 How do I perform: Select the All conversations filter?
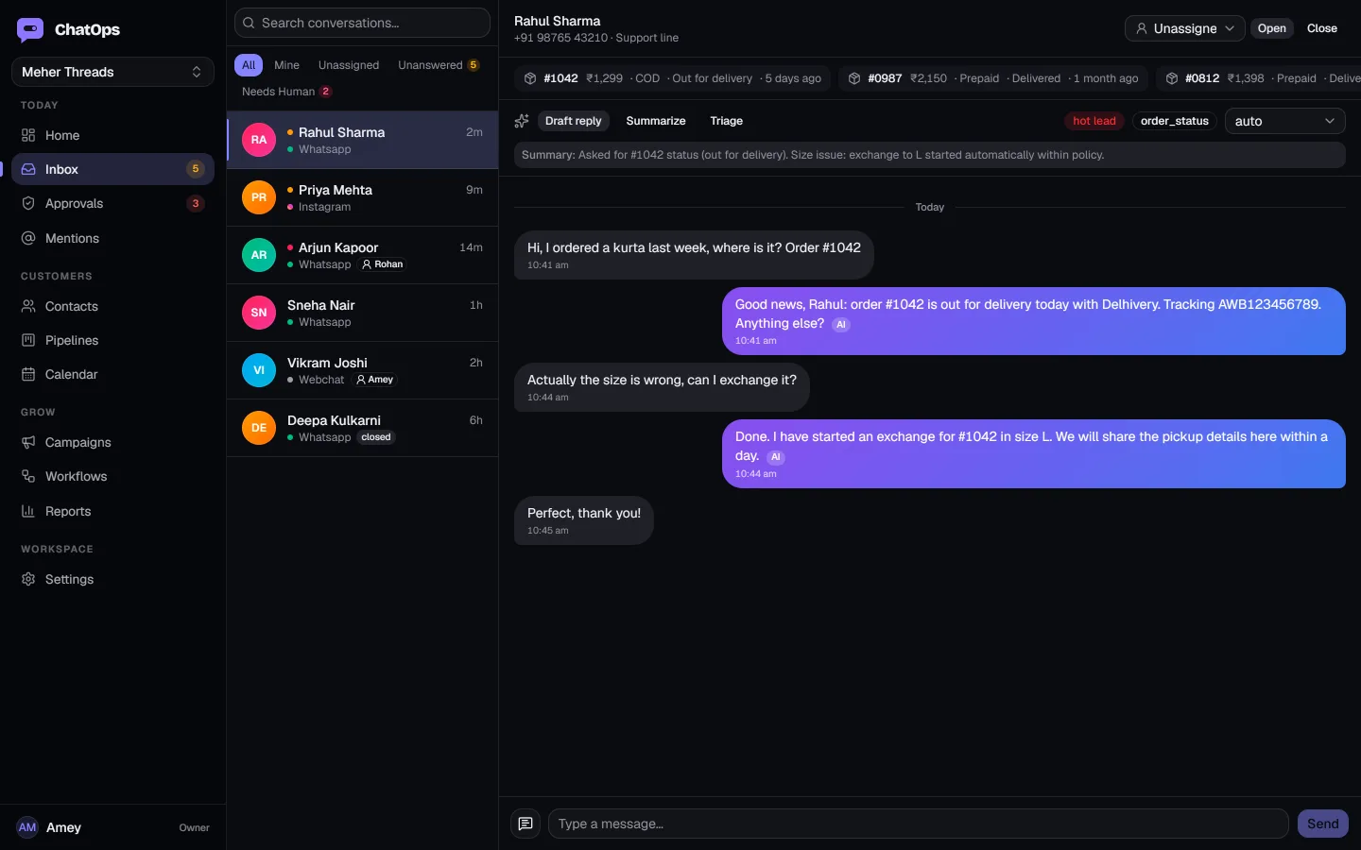tap(249, 65)
